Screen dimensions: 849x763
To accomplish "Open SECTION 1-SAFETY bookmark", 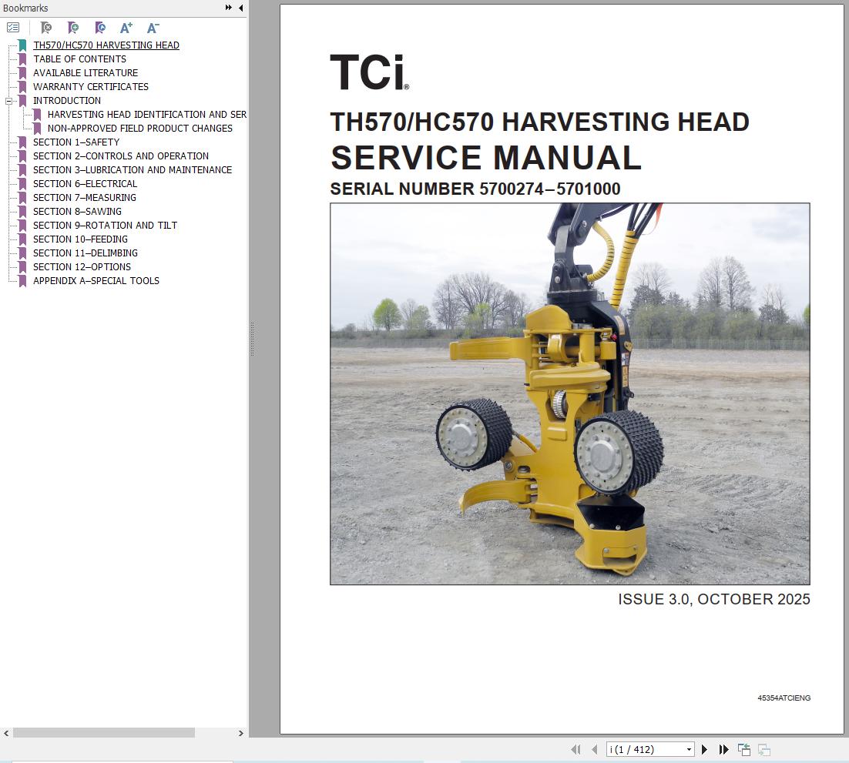I will tap(76, 142).
